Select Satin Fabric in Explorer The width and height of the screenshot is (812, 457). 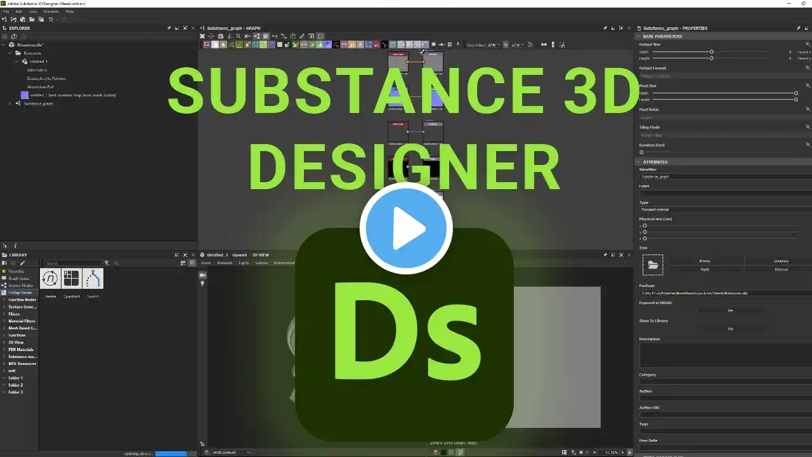click(37, 70)
